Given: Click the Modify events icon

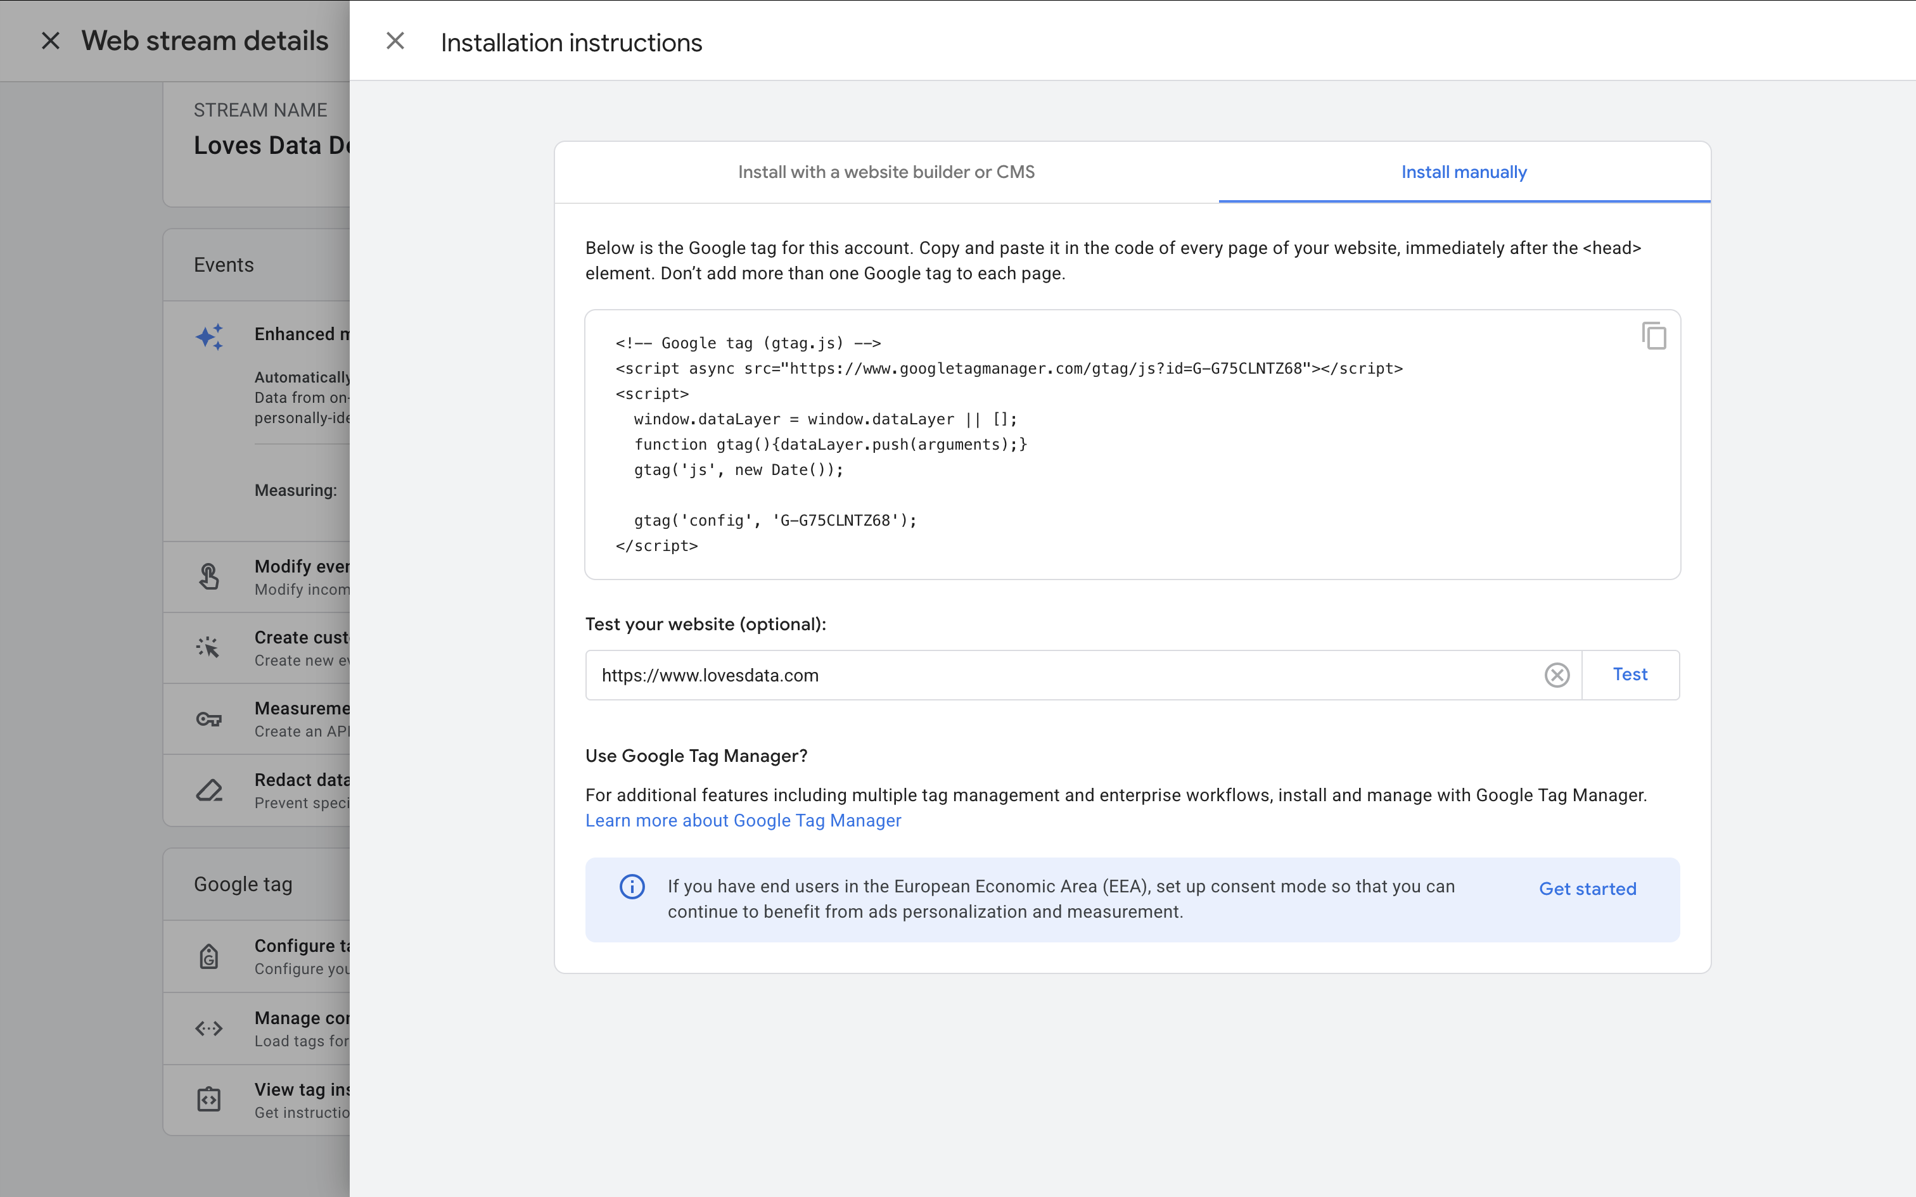Looking at the screenshot, I should tap(208, 576).
